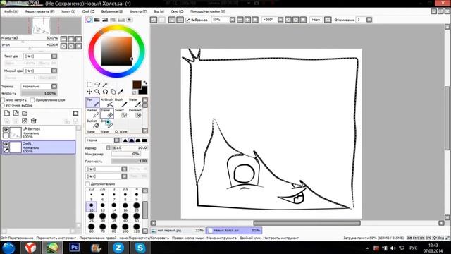
Task: Choose the rectangular selection tool
Action: [x=89, y=85]
